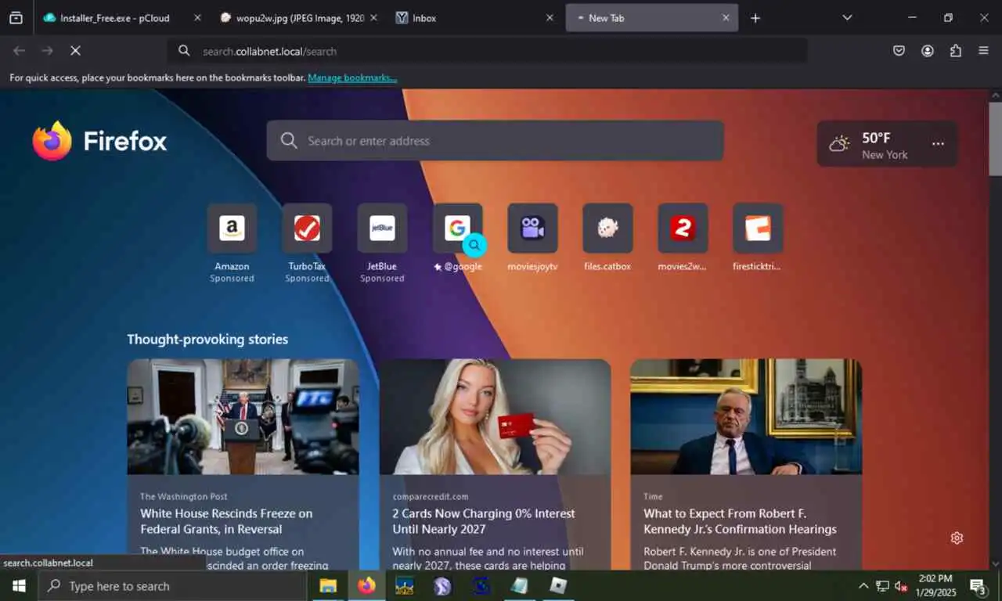The width and height of the screenshot is (1002, 601).
Task: Click the URL bar showing search.collabnet.local/search
Action: [487, 51]
